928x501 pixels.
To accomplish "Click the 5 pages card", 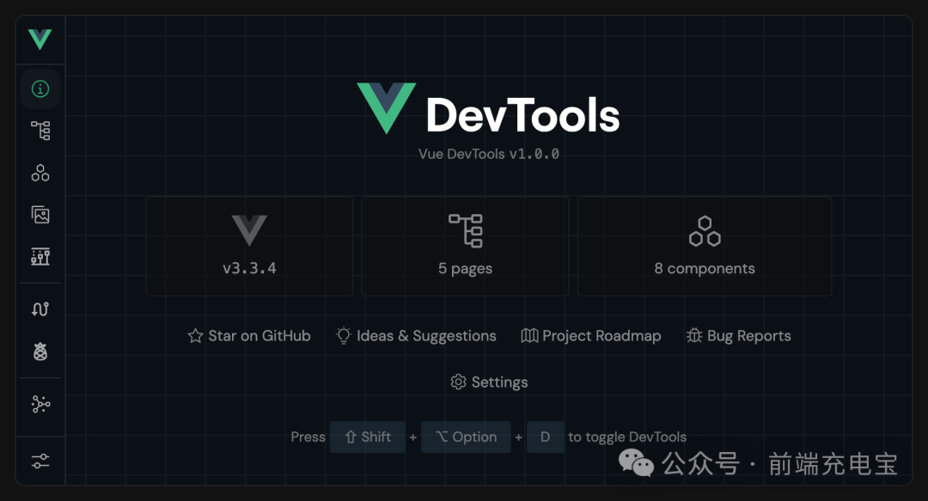I will point(465,246).
